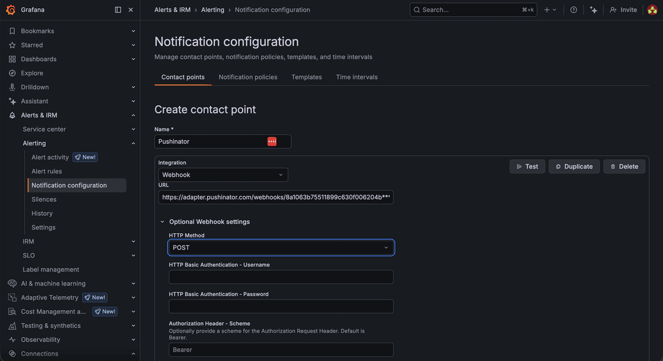The width and height of the screenshot is (663, 361).
Task: Click the Connections icon
Action: click(12, 354)
